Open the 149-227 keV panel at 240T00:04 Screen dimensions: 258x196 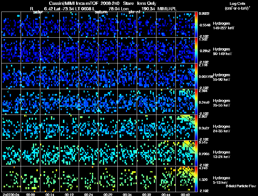11,24
